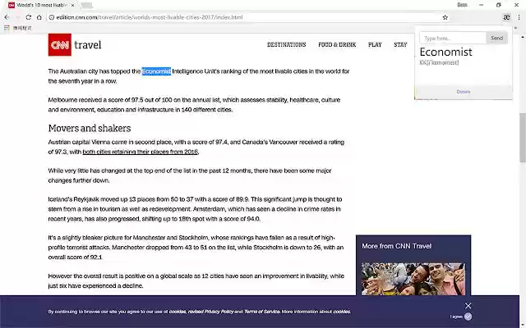Screen dimensions: 526x328
Task: Open the revised Privacy Policy link
Action: [x=210, y=312]
